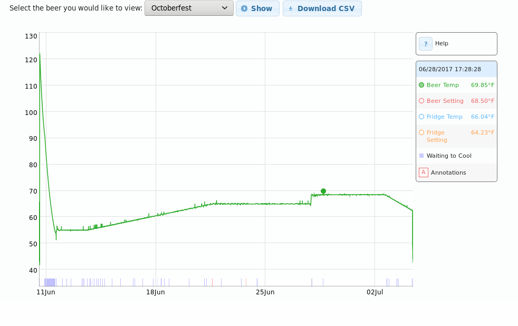The image size is (518, 326).
Task: Toggle the Annotations A marker
Action: pyautogui.click(x=424, y=172)
